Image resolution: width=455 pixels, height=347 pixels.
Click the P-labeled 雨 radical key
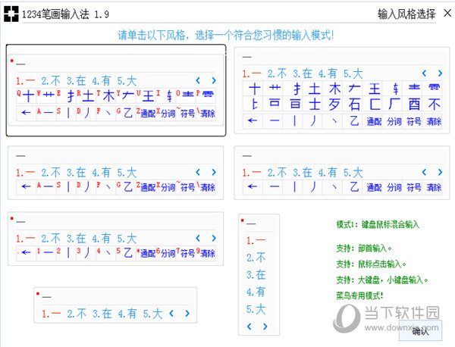coord(206,95)
